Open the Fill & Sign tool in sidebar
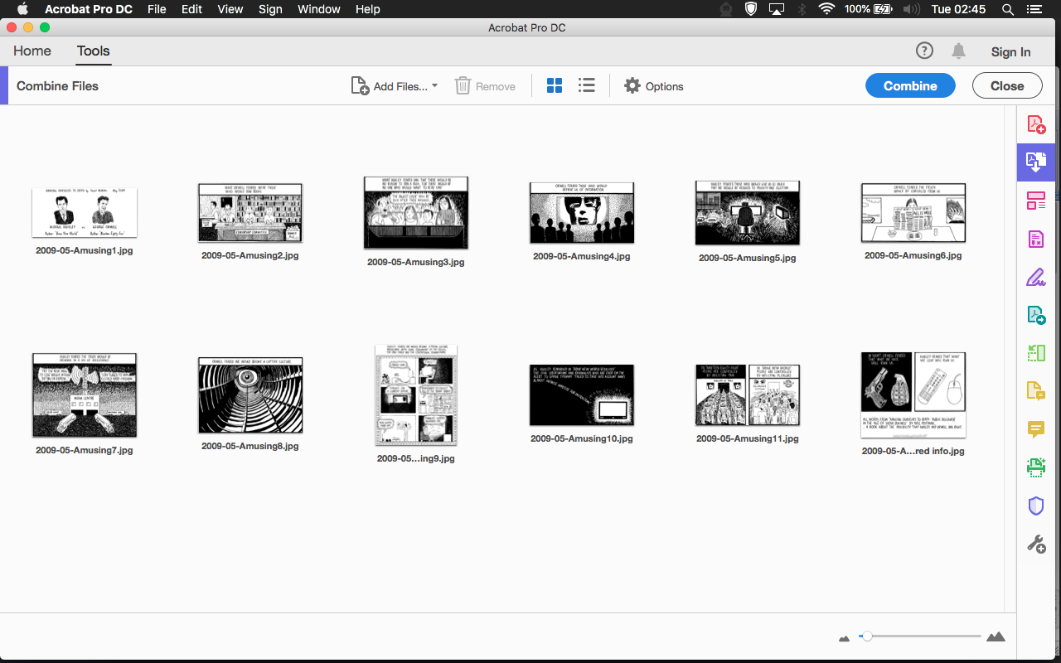 pos(1036,277)
